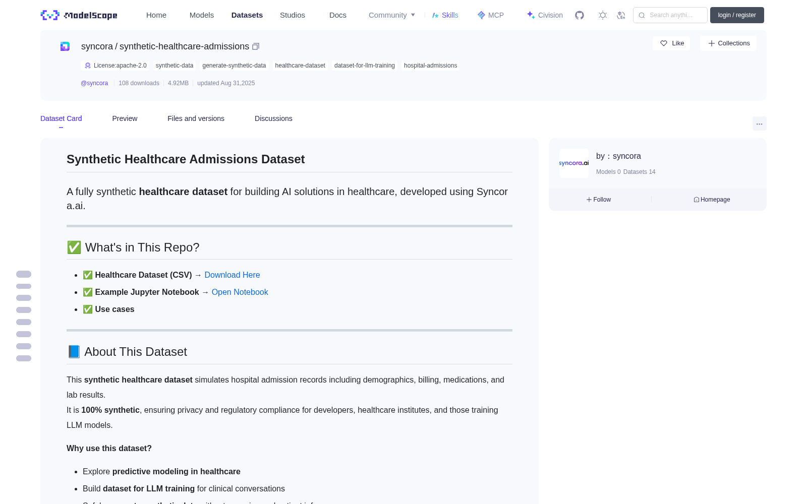
Task: Open Civision from the navbar
Action: coord(545,15)
